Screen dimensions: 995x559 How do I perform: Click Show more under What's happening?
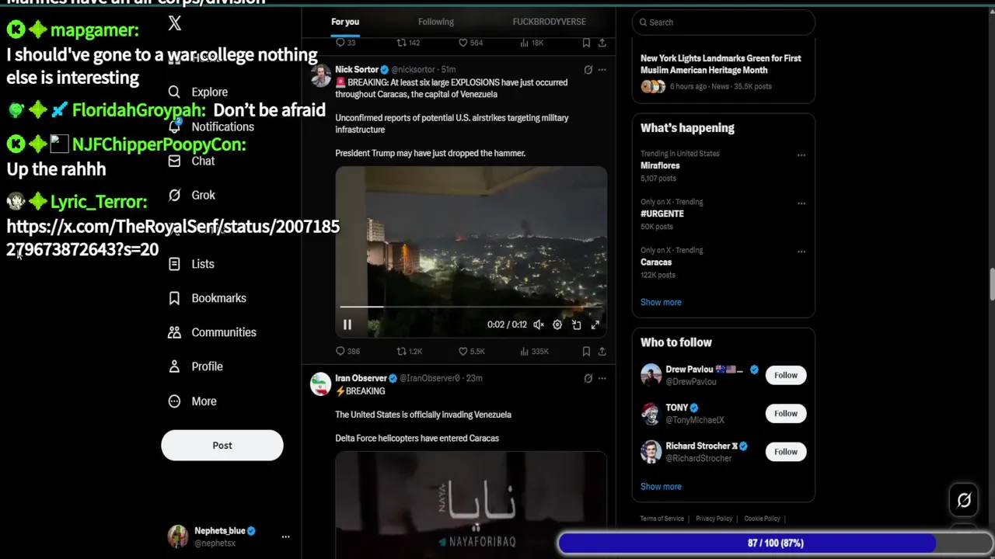[x=661, y=302]
